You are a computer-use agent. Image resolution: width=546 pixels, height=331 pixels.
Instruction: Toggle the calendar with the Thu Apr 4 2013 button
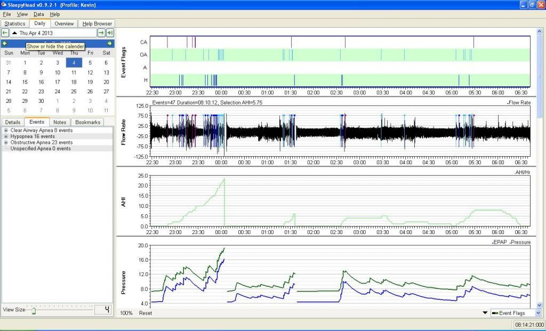[53, 33]
